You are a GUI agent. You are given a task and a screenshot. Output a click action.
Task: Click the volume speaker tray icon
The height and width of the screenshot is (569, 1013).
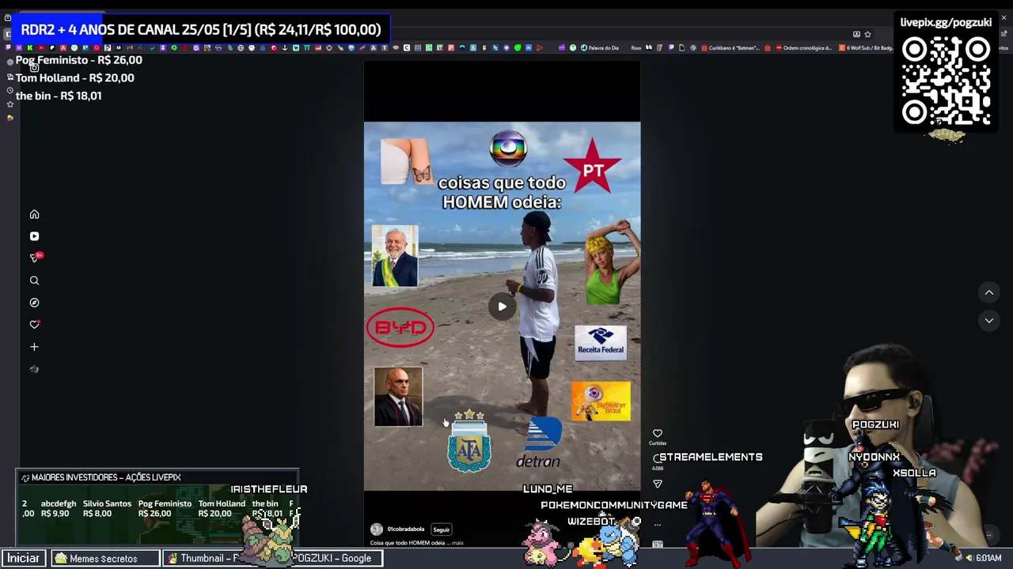tap(969, 558)
